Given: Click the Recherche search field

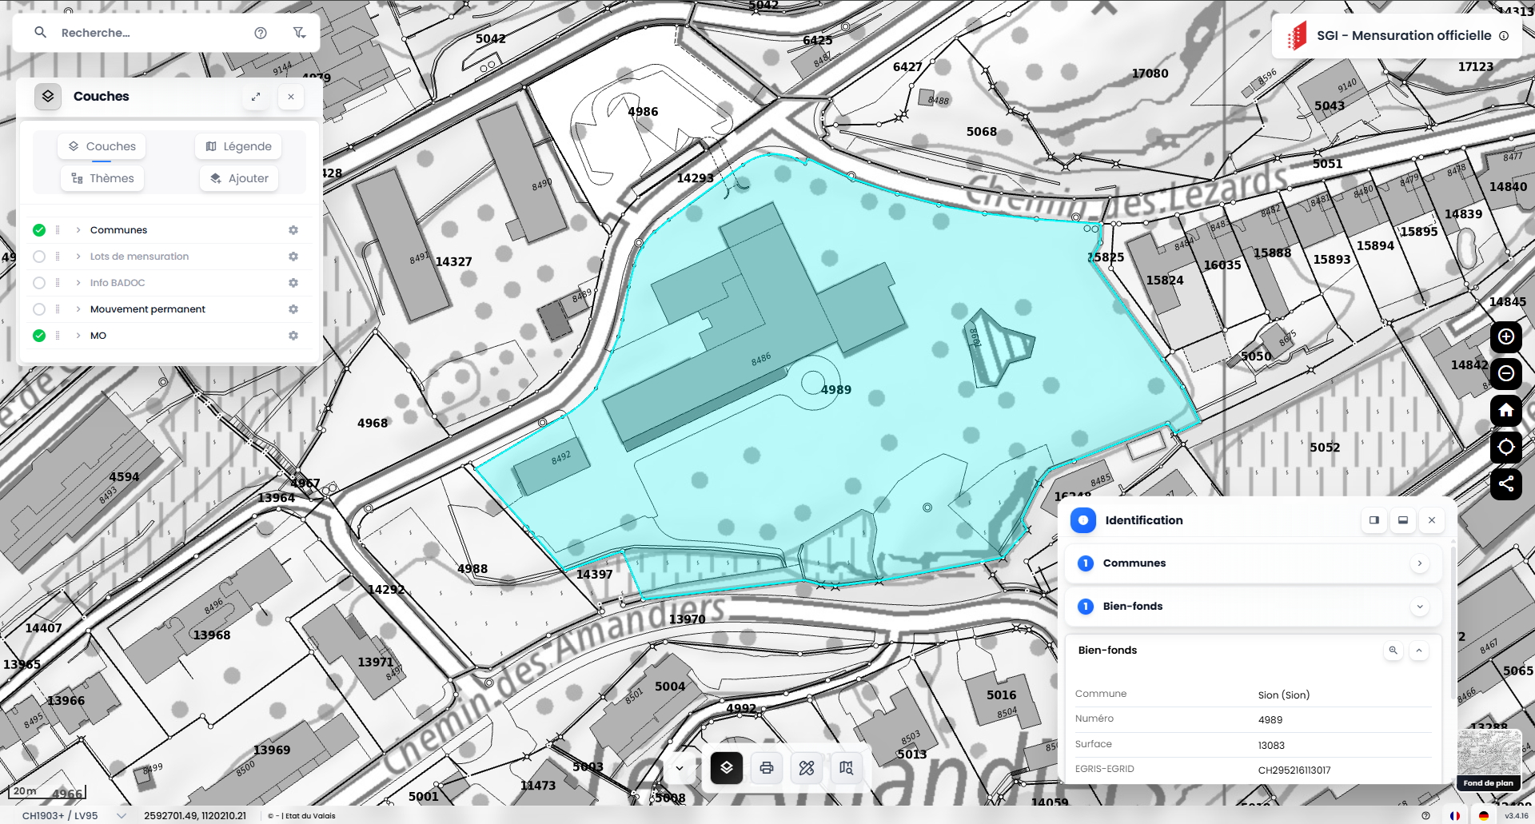Looking at the screenshot, I should pos(152,33).
